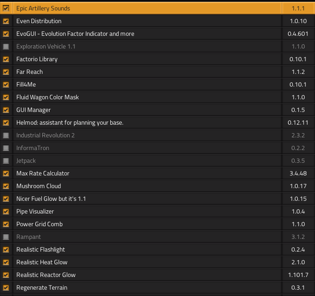Toggle the Realistic Flashlight checkbox
This screenshot has height=296, width=315.
6,249
